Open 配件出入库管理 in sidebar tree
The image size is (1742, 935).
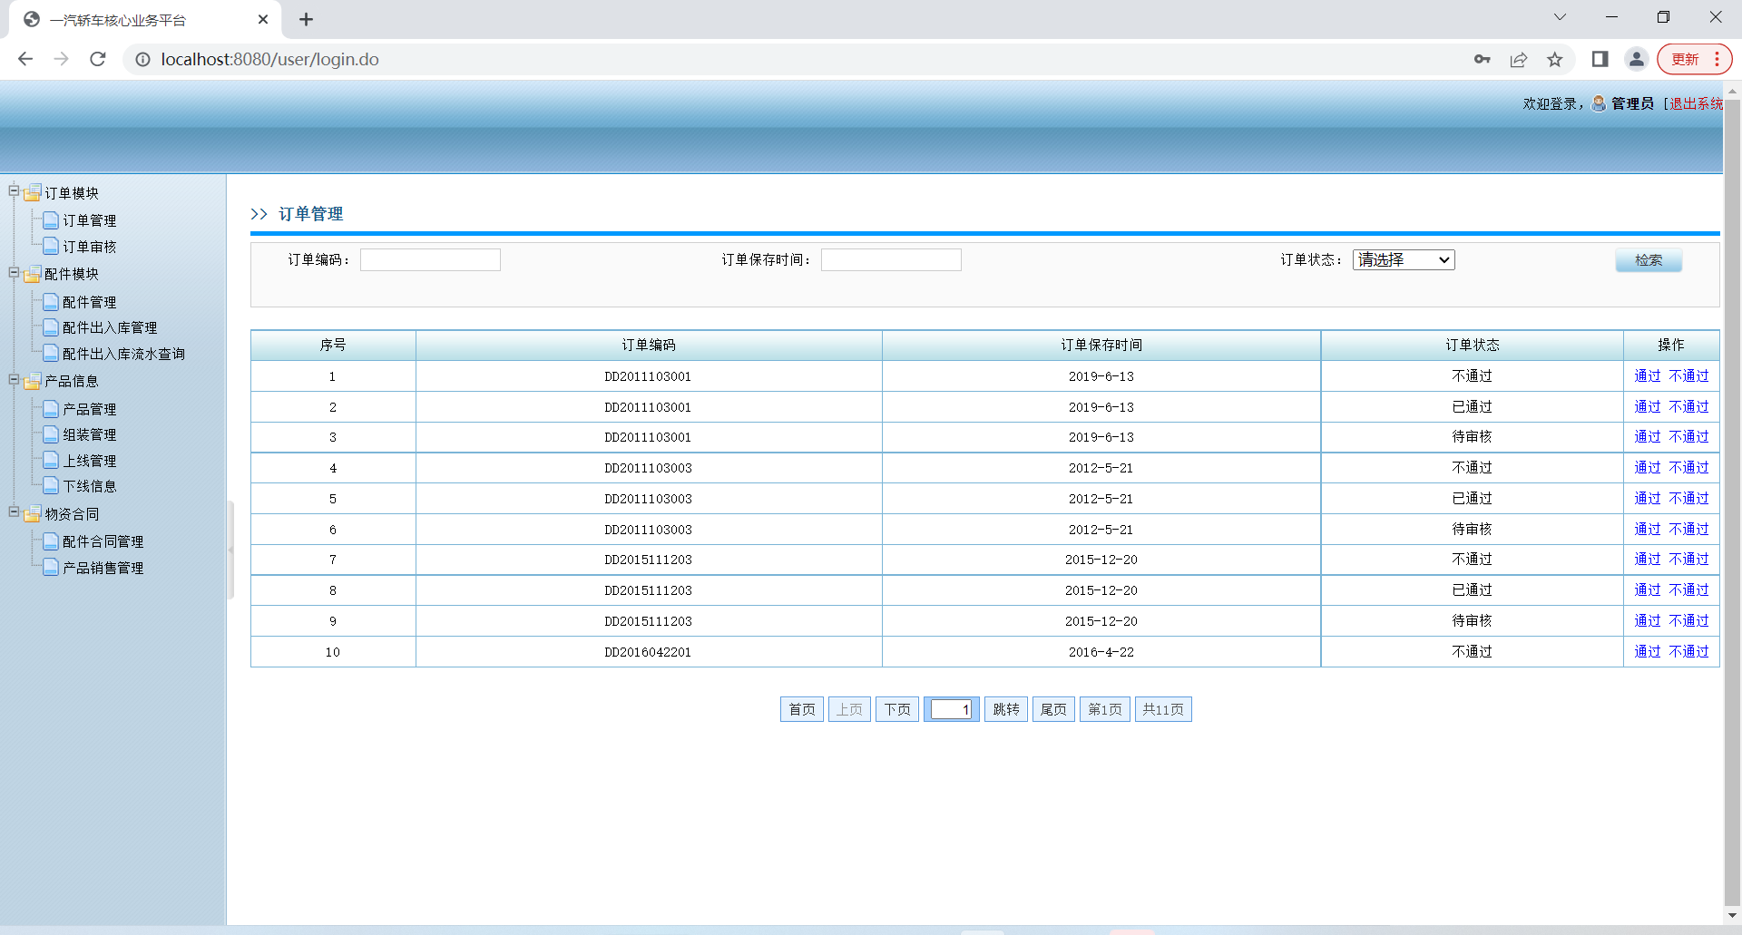[110, 327]
